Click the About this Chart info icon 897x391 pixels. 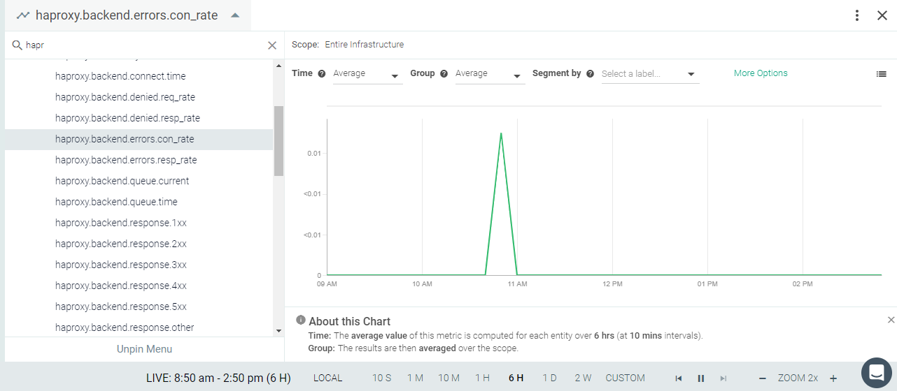[301, 320]
